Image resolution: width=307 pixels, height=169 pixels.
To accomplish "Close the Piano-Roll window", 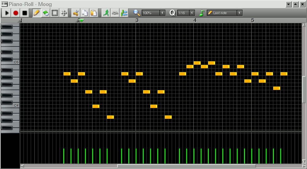I will click(x=302, y=4).
